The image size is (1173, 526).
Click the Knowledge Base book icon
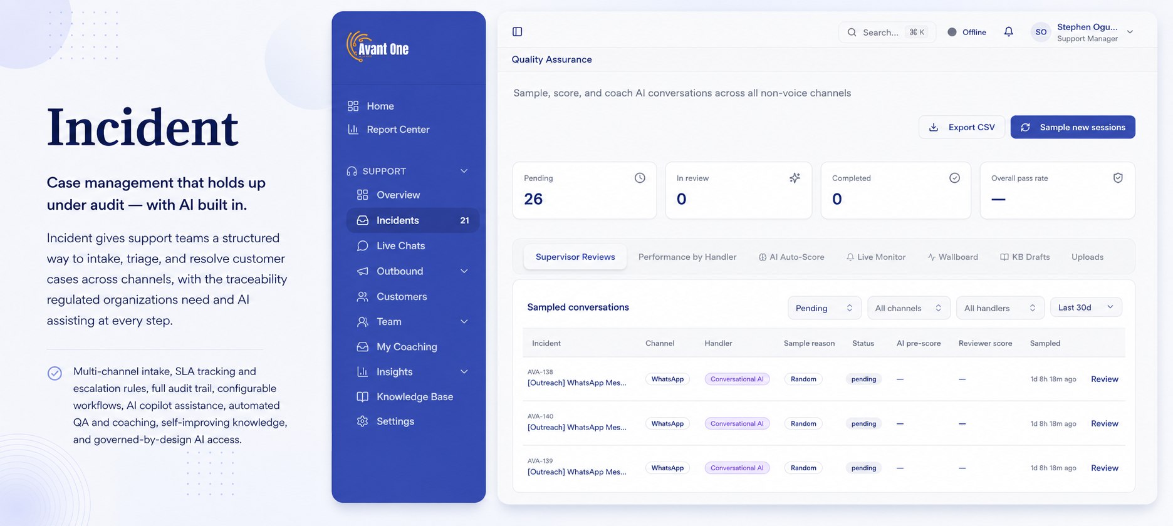362,396
